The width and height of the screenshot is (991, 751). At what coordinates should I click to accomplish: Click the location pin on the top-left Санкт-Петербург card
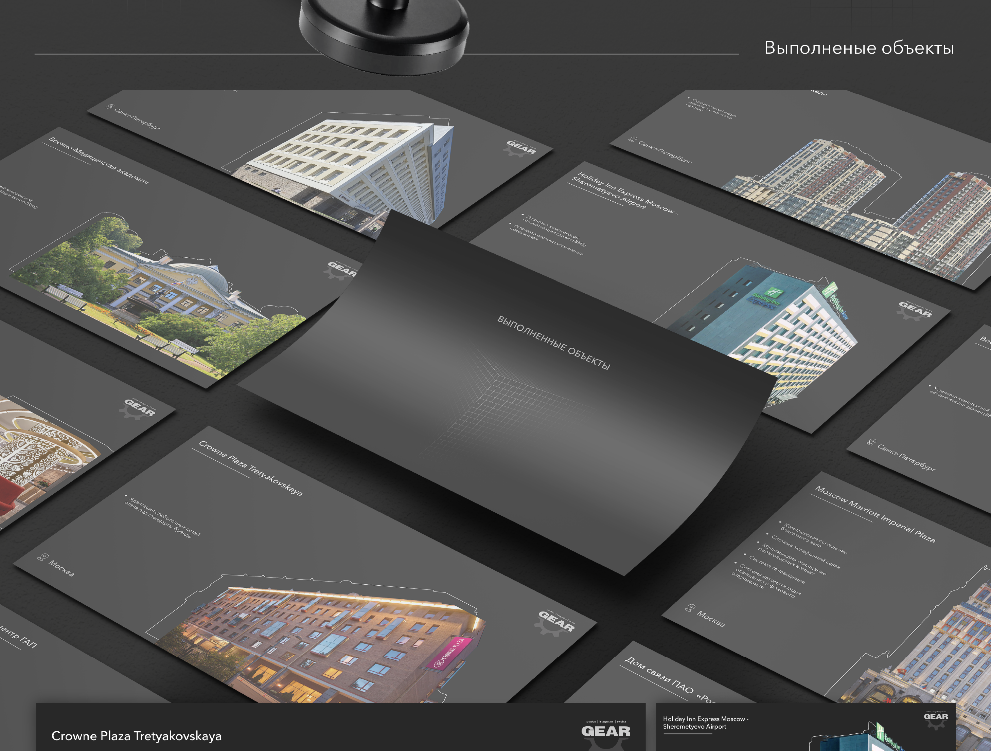point(110,107)
